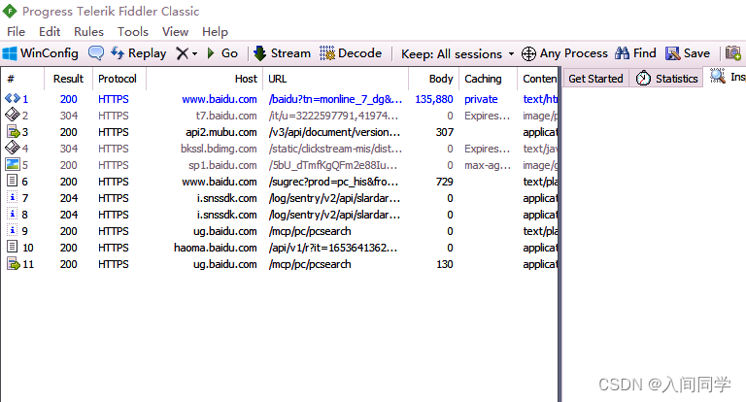Sort by the Result column header
Screen dimensions: 746x402
[69, 79]
